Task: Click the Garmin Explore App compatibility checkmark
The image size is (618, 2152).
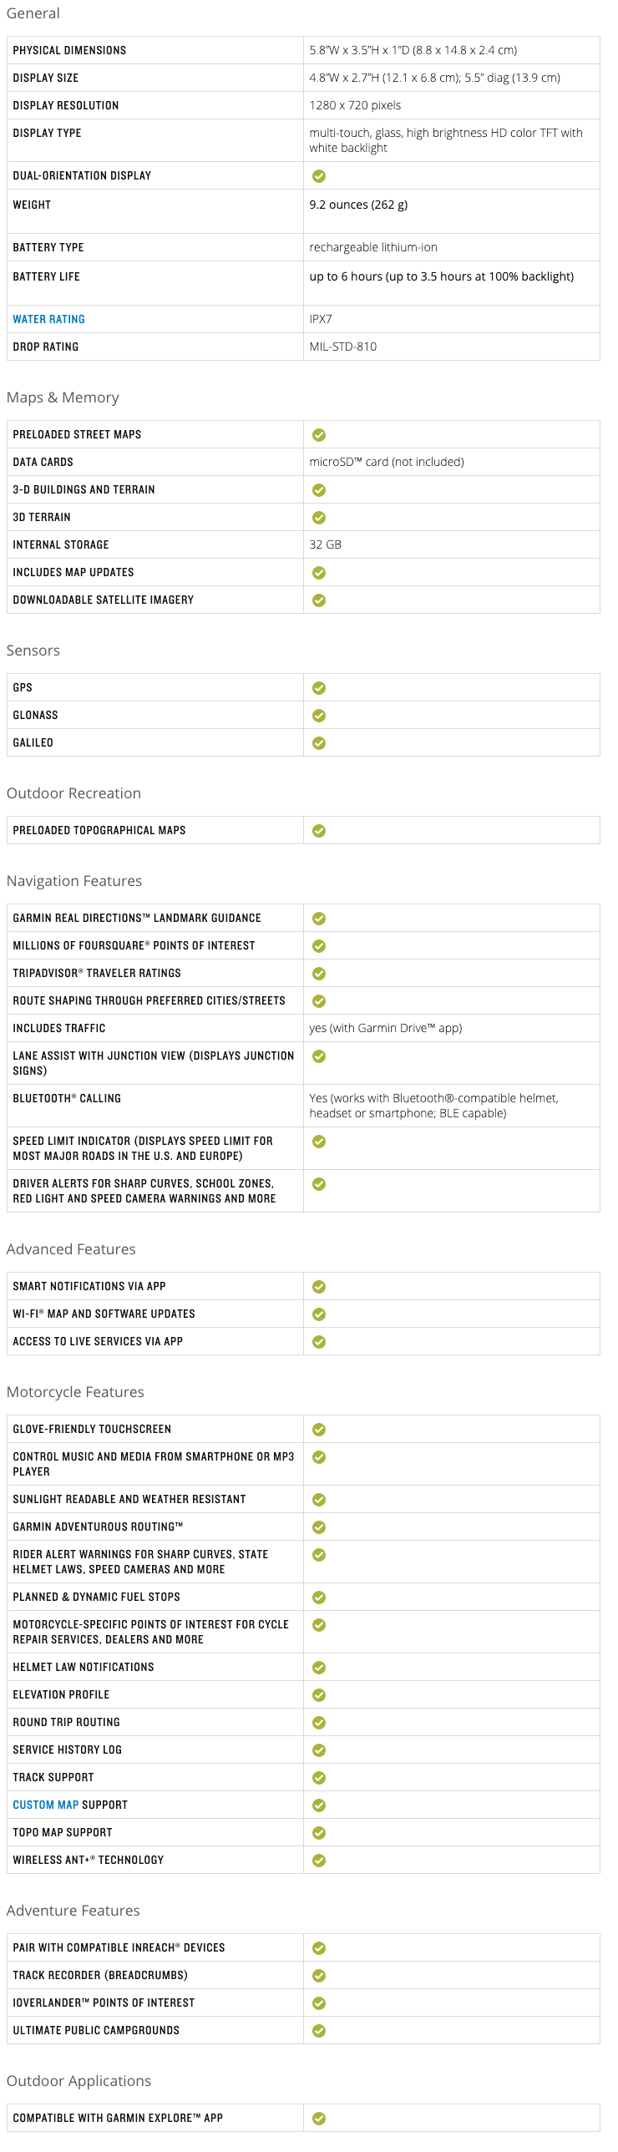Action: [318, 2119]
